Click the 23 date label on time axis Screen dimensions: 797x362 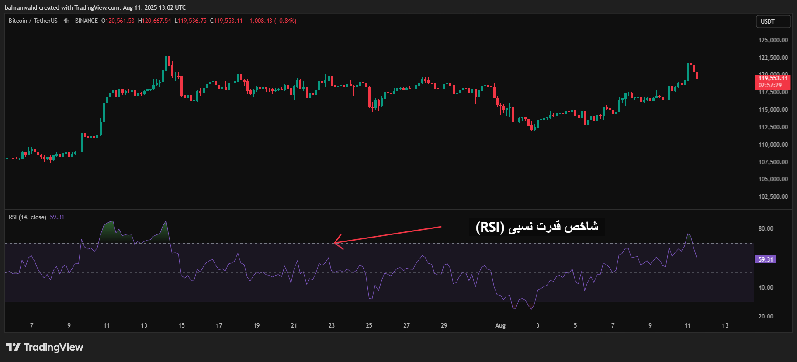(x=331, y=325)
